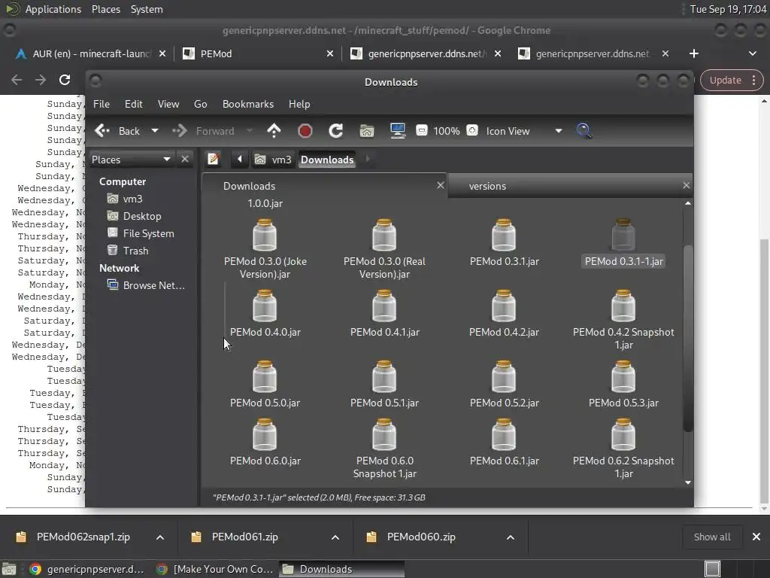Reload the Downloads folder view

tap(335, 131)
